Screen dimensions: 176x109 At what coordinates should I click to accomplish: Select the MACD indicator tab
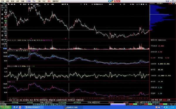tap(31, 100)
